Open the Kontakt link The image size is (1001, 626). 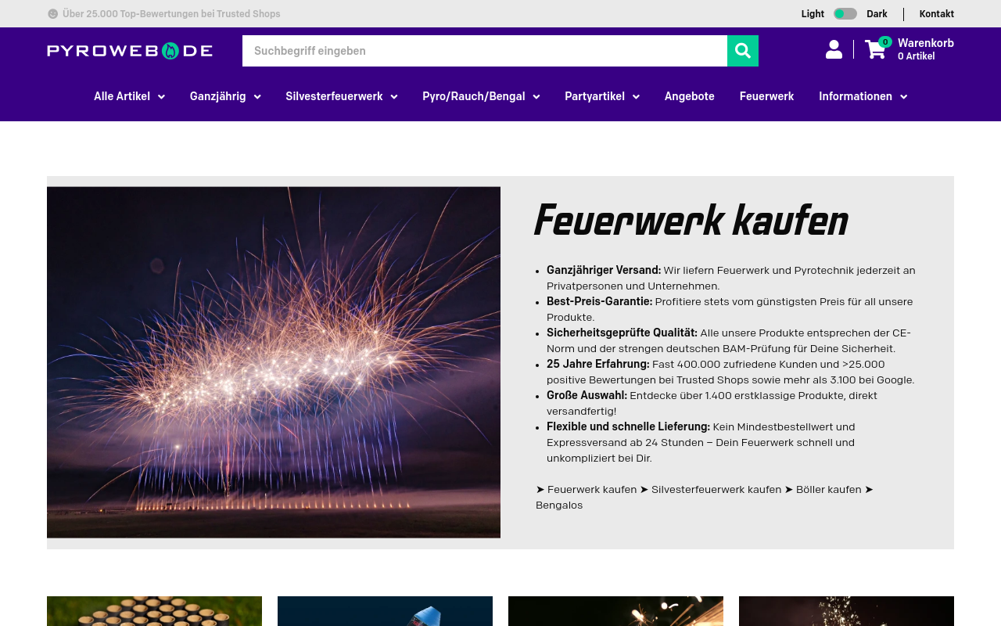point(937,13)
